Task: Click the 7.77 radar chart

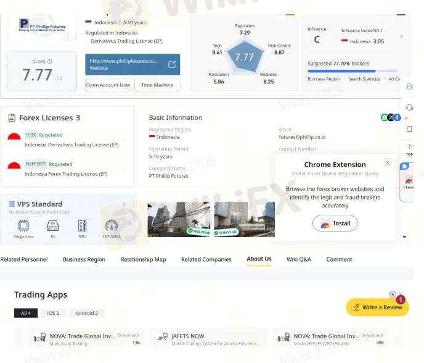Action: (x=245, y=57)
